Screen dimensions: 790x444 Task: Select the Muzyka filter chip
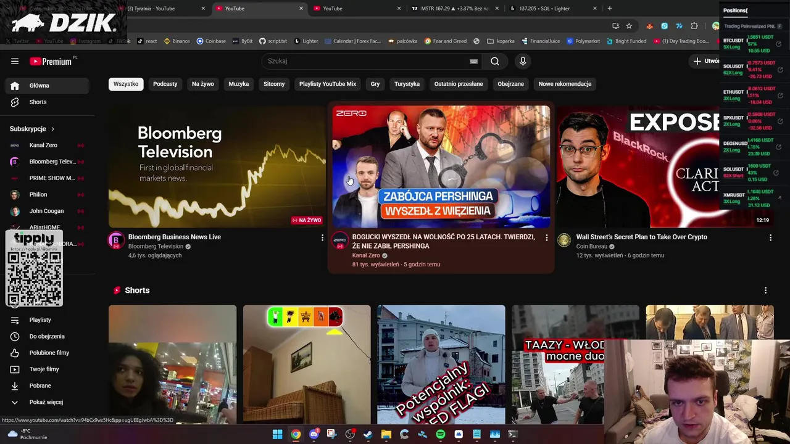pos(238,84)
